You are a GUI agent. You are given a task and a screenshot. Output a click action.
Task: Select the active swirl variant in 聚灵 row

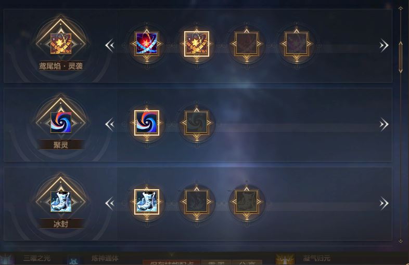(147, 123)
